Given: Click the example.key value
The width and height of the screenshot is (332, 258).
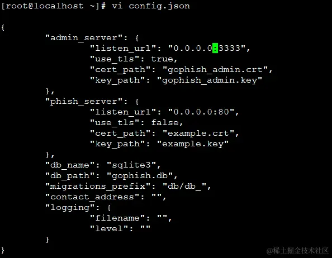Looking at the screenshot, I should pyautogui.click(x=193, y=144).
